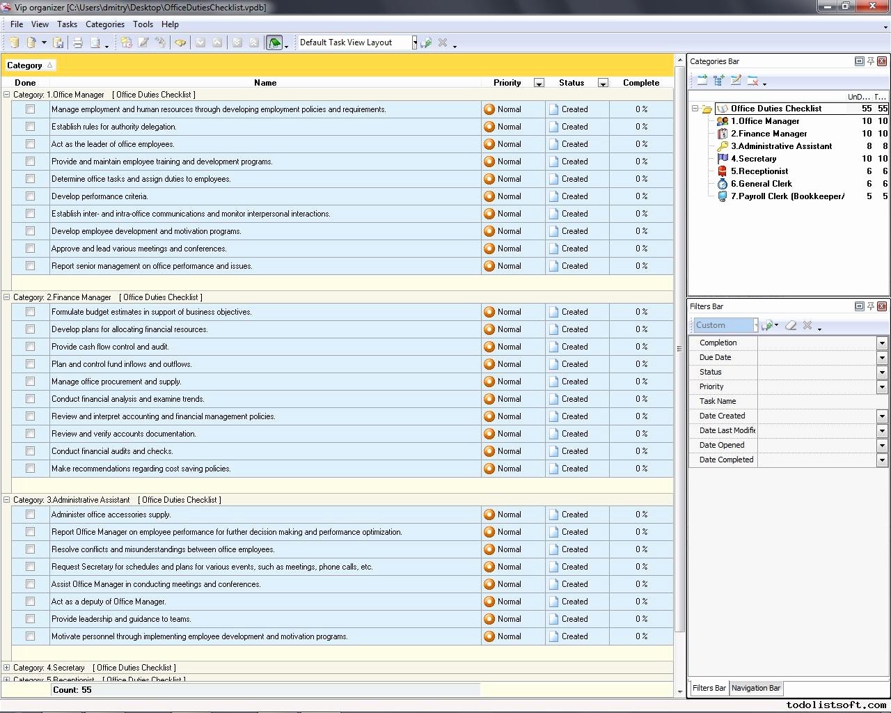
Task: Open the Default Task View Layout dropdown
Action: click(x=414, y=42)
